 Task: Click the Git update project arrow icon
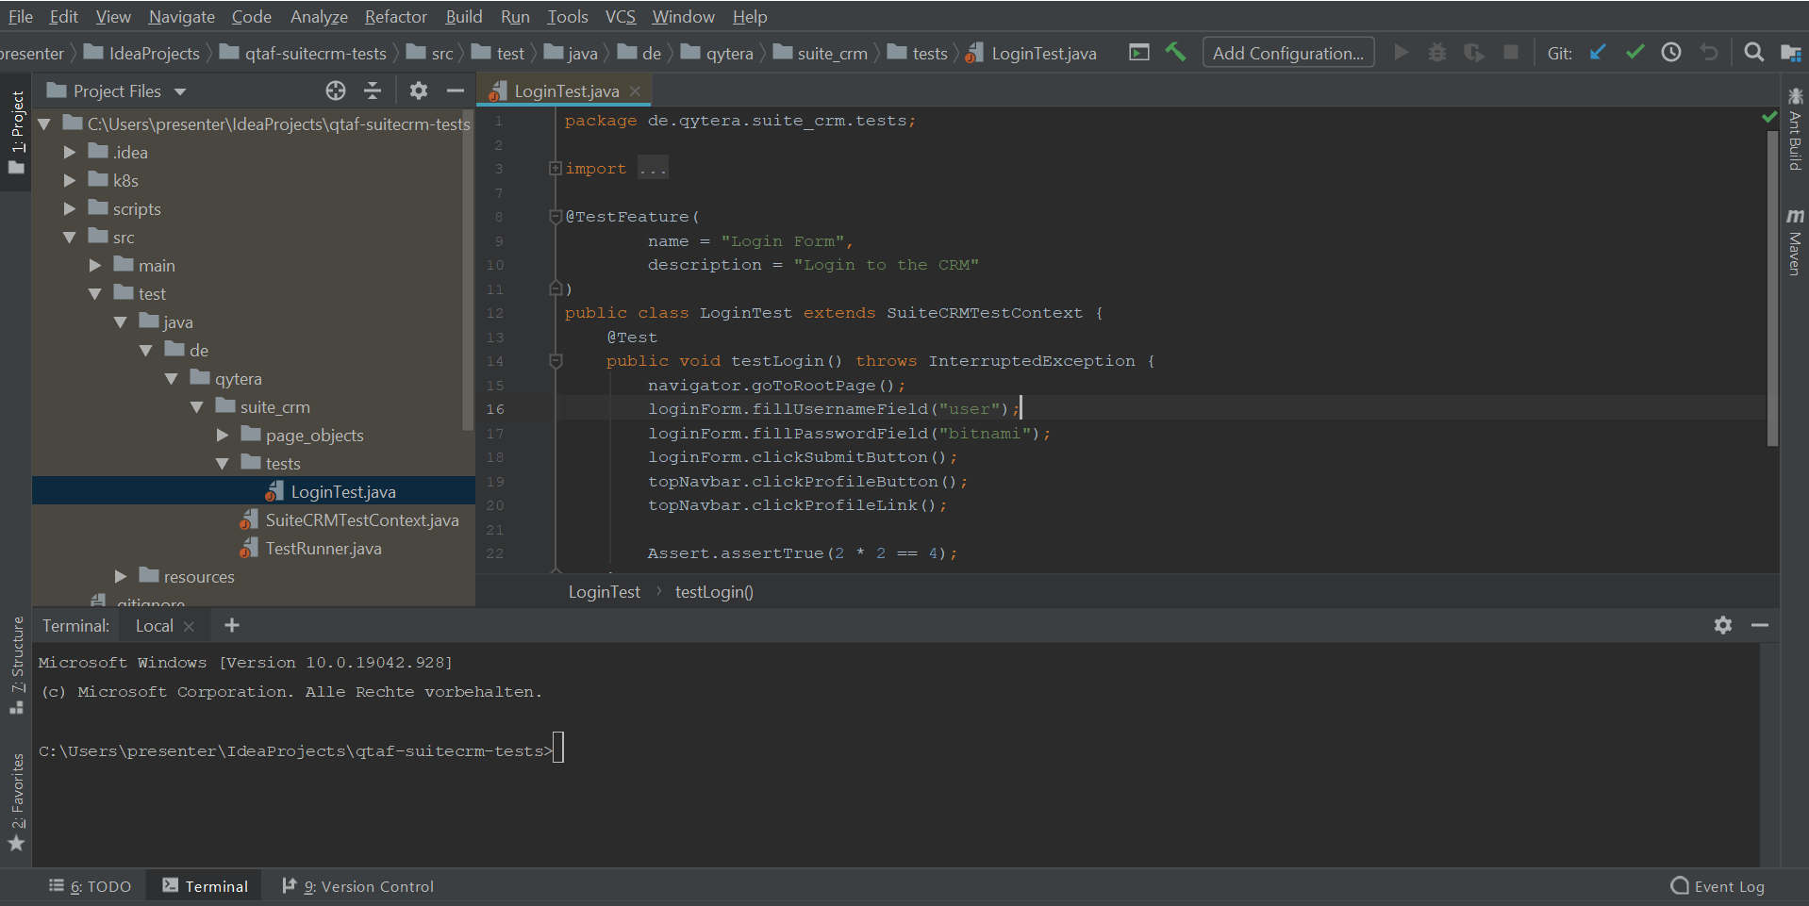(1598, 53)
